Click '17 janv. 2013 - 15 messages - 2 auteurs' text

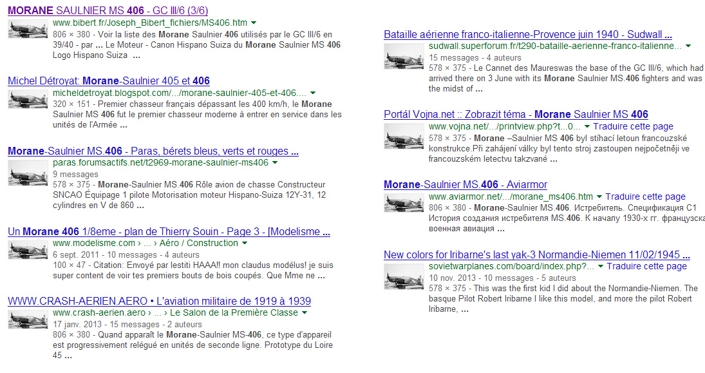(x=127, y=325)
